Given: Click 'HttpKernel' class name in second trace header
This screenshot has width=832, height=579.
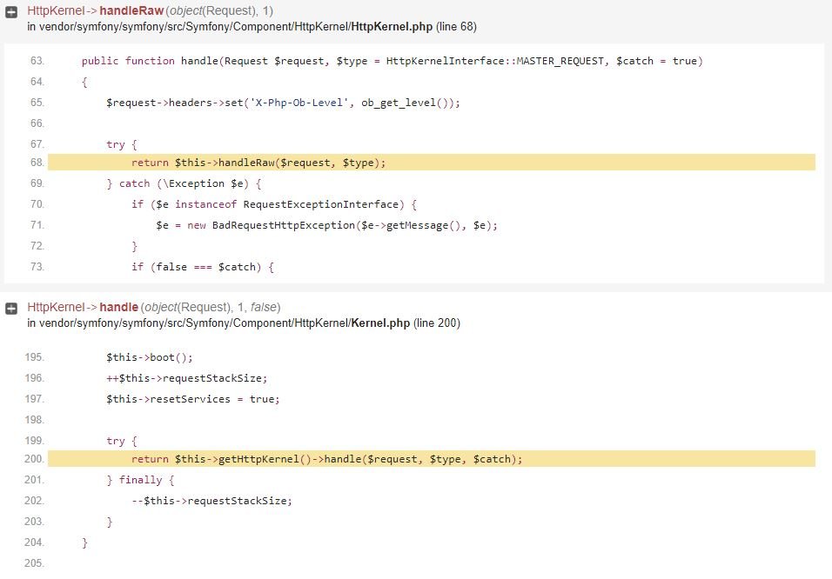Looking at the screenshot, I should (x=56, y=307).
